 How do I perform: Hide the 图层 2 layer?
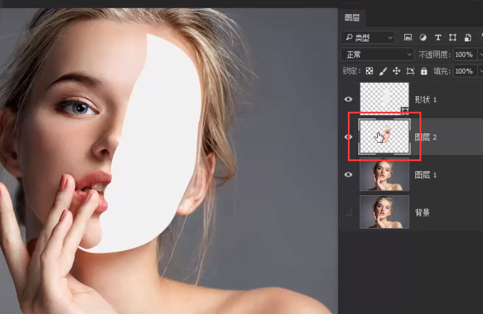[348, 137]
